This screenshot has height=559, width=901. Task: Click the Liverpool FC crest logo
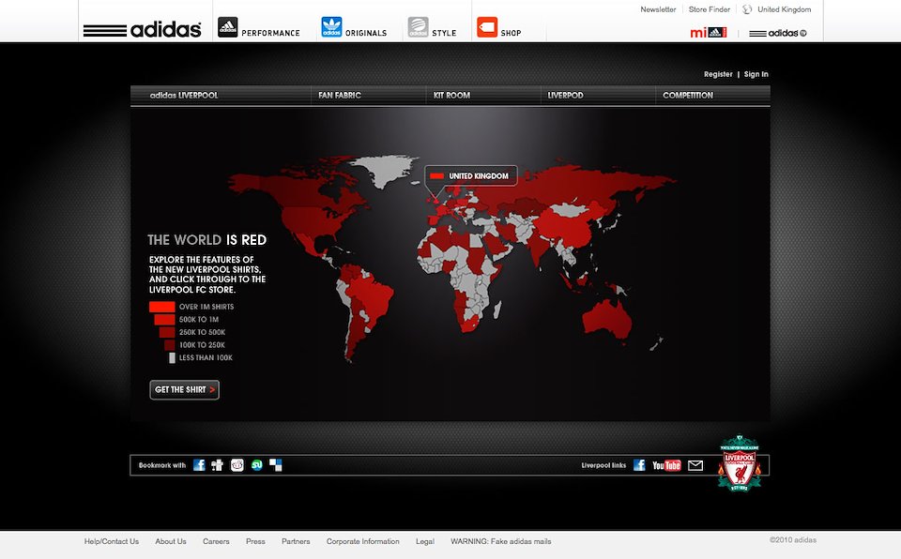[x=738, y=463]
